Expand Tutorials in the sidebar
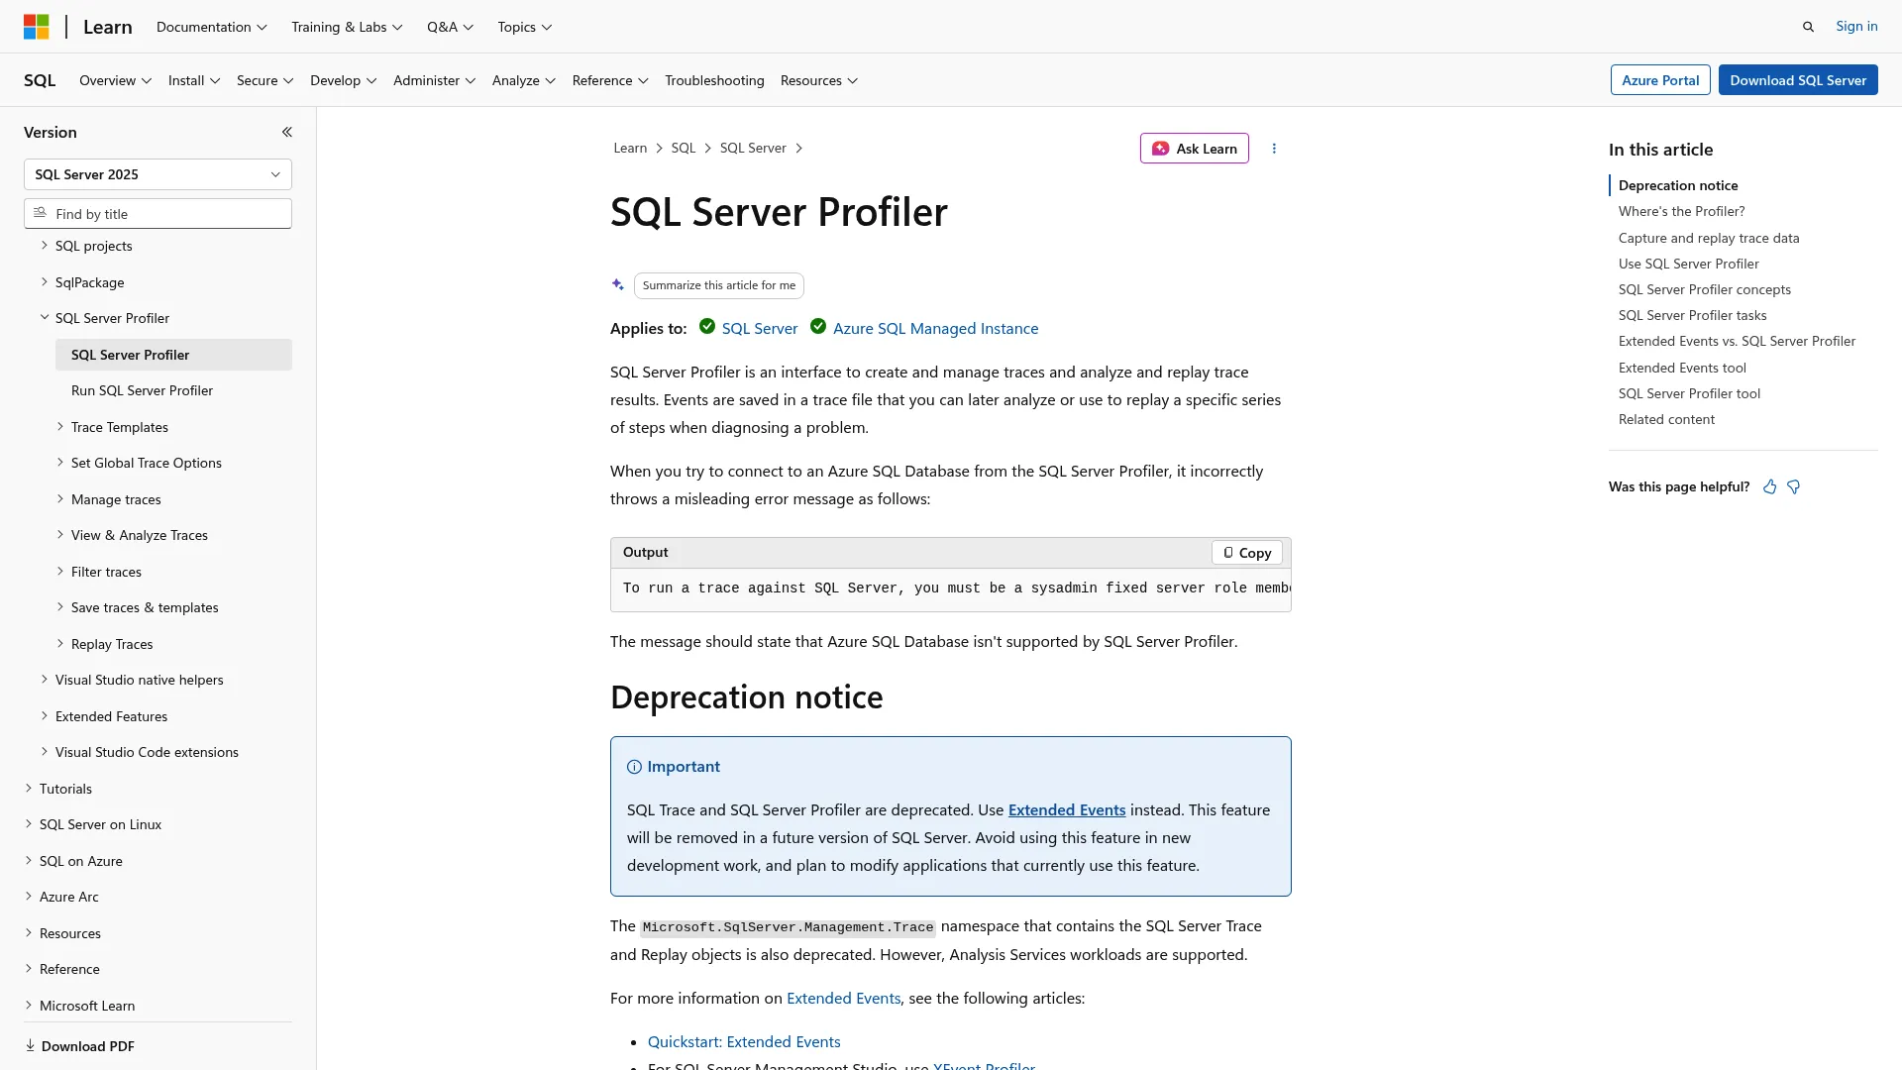Viewport: 1902px width, 1070px height. (29, 788)
